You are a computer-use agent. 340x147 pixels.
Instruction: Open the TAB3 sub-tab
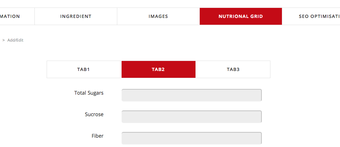(233, 70)
